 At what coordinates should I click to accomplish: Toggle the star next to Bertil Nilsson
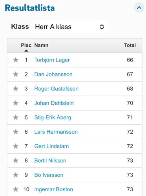16,161
